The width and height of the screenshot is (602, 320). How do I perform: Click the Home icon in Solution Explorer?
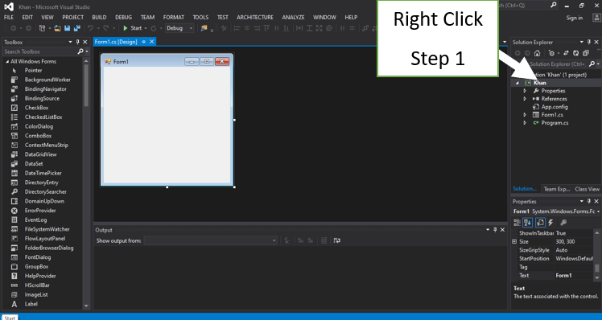(x=537, y=53)
